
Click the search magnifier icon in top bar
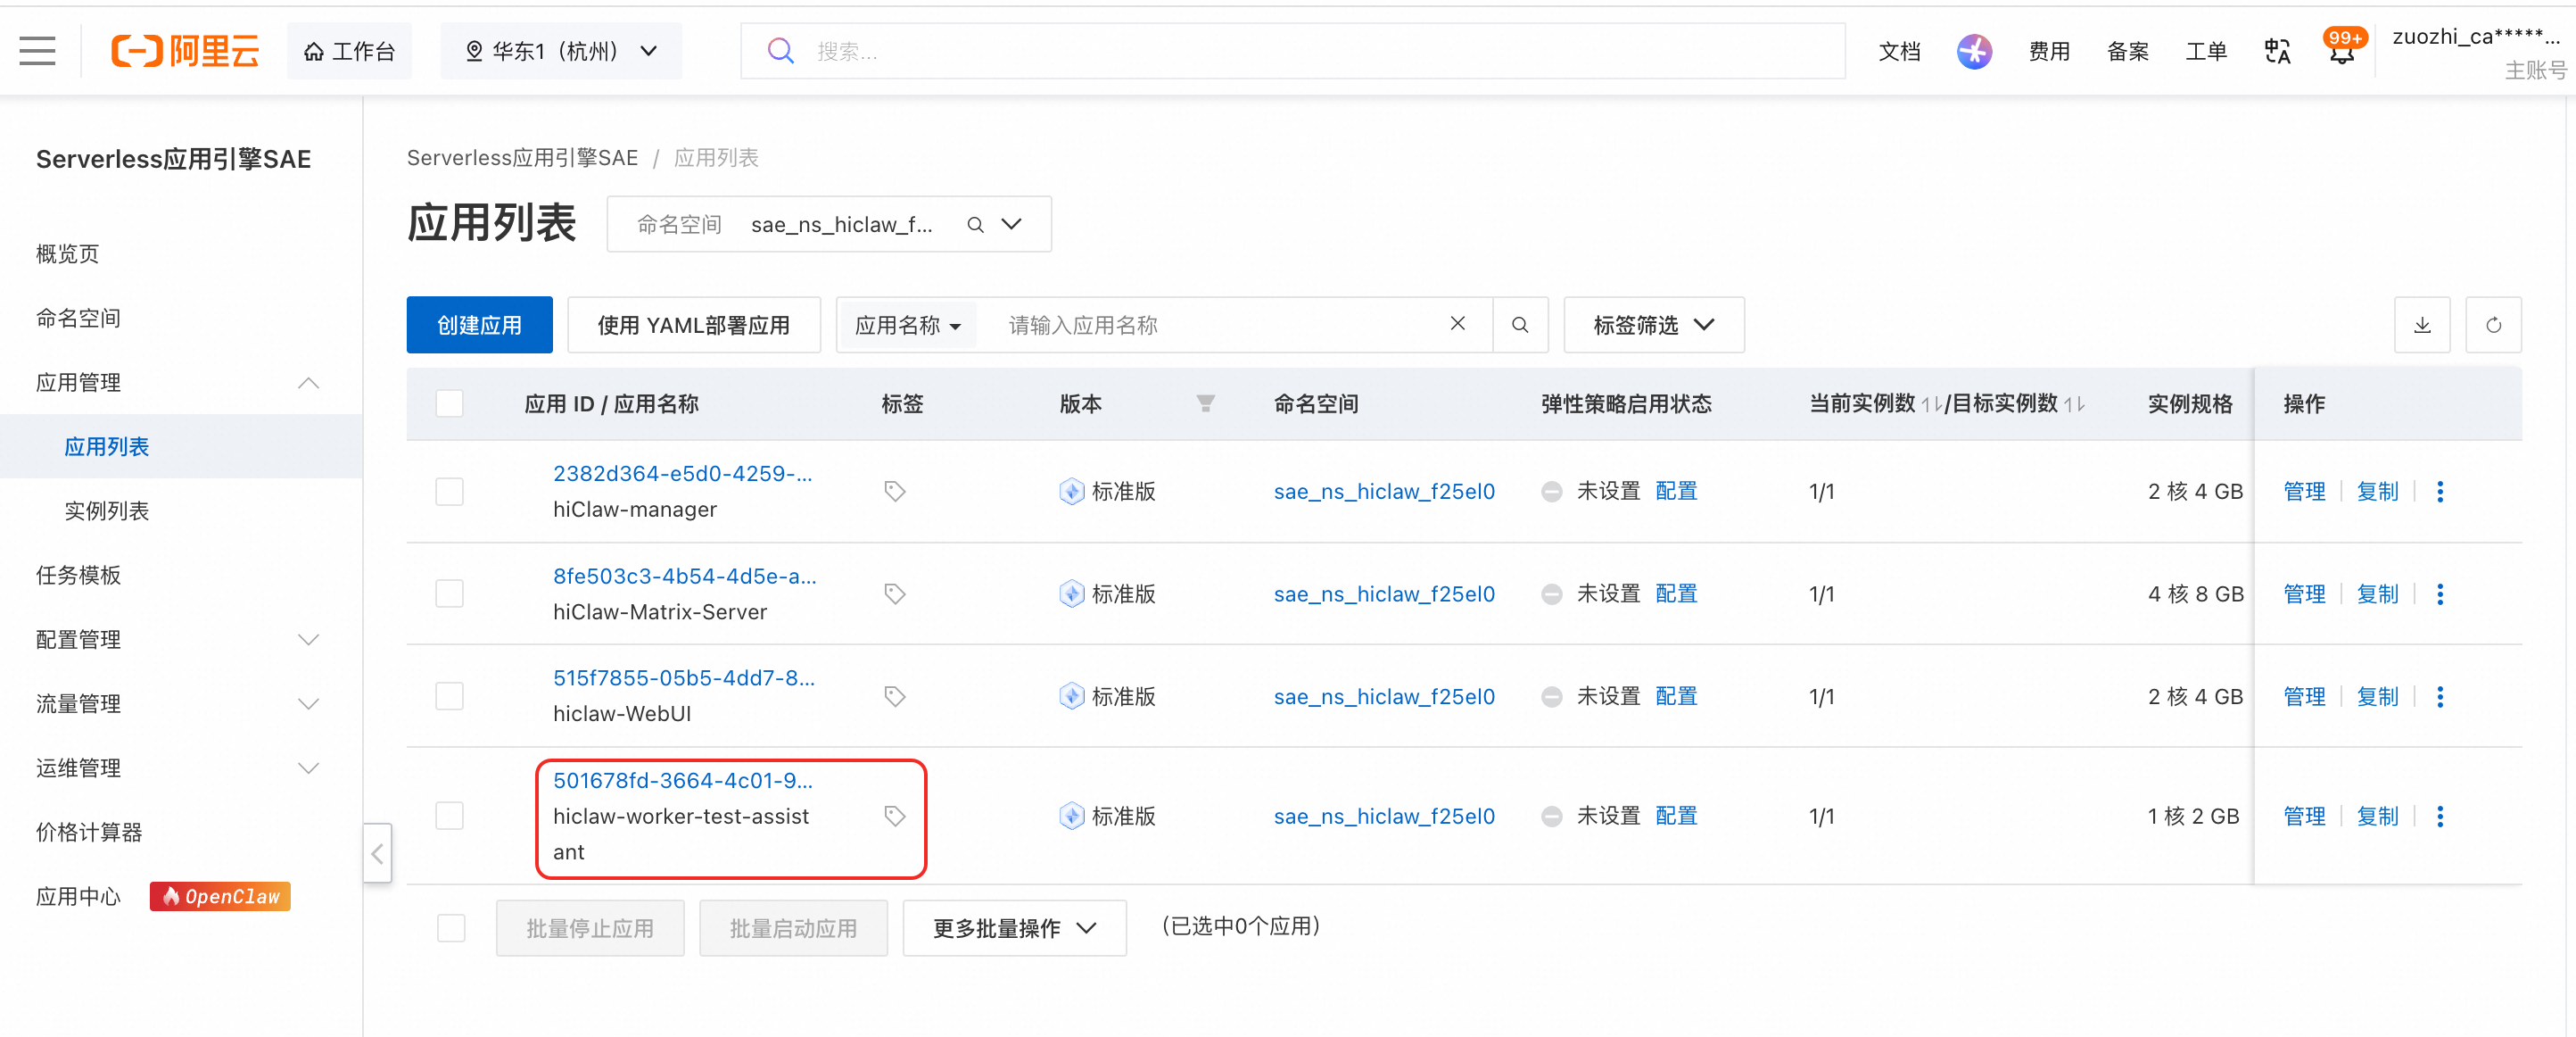coord(780,51)
